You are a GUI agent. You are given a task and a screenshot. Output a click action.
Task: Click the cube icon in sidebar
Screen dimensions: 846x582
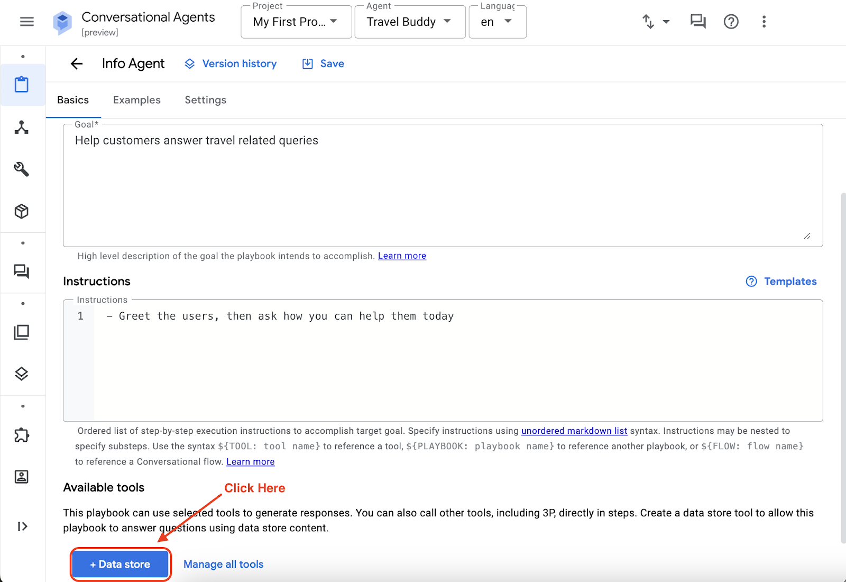click(22, 212)
